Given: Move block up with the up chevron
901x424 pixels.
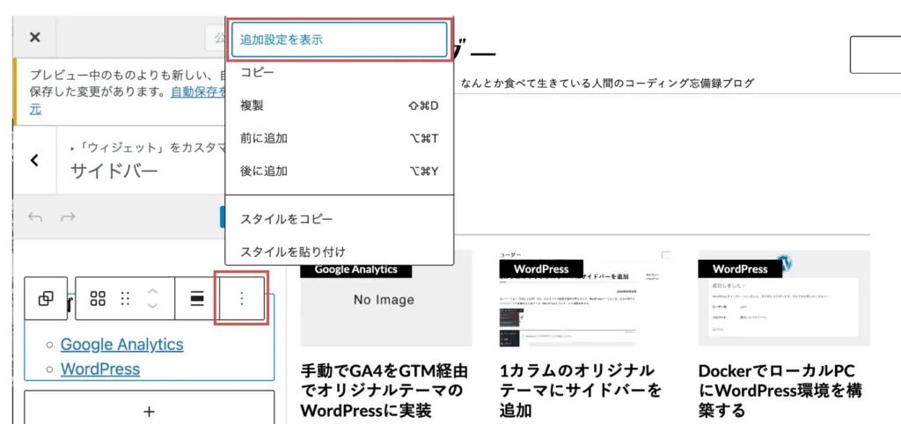Looking at the screenshot, I should (x=152, y=290).
